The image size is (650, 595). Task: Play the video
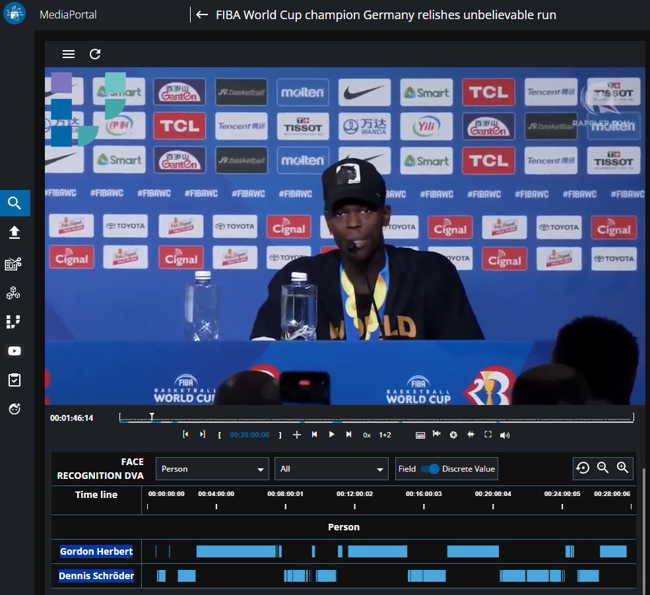332,434
